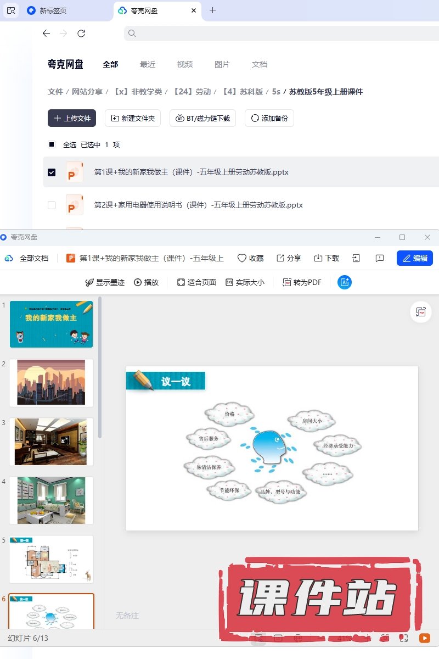Click the Share icon in preview toolbar

[289, 258]
